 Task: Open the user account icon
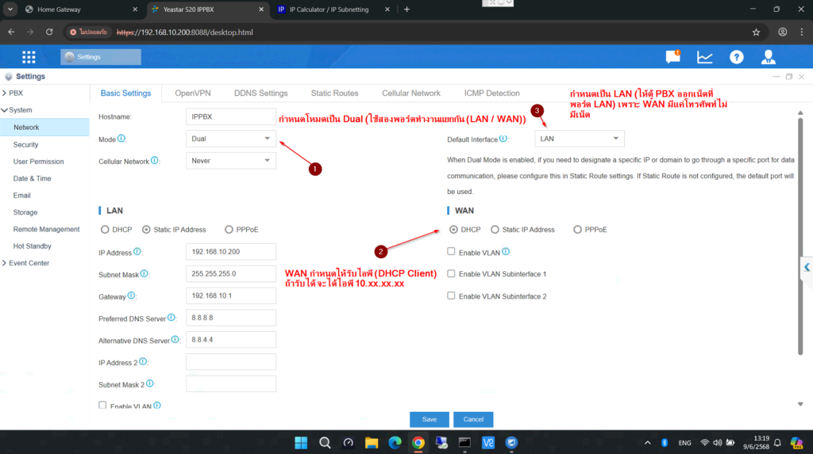tap(768, 57)
